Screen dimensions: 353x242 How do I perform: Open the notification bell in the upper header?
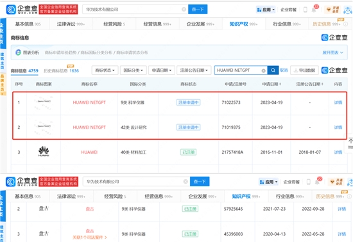click(x=314, y=10)
